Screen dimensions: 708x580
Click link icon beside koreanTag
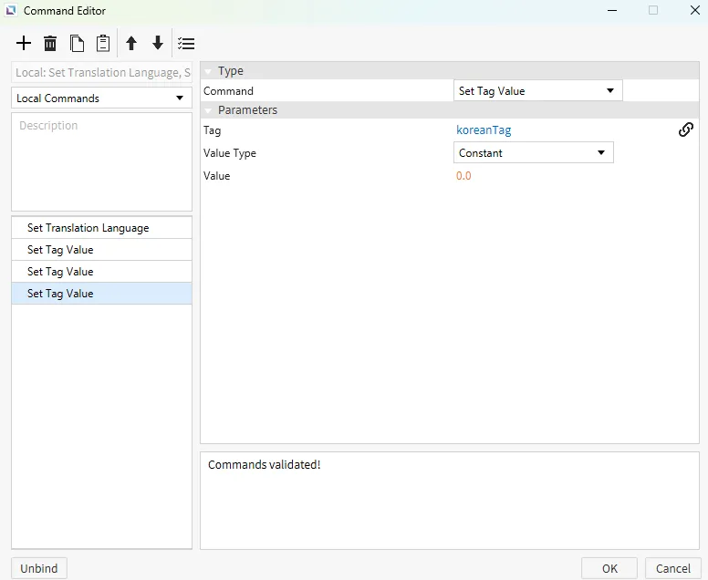click(x=686, y=130)
